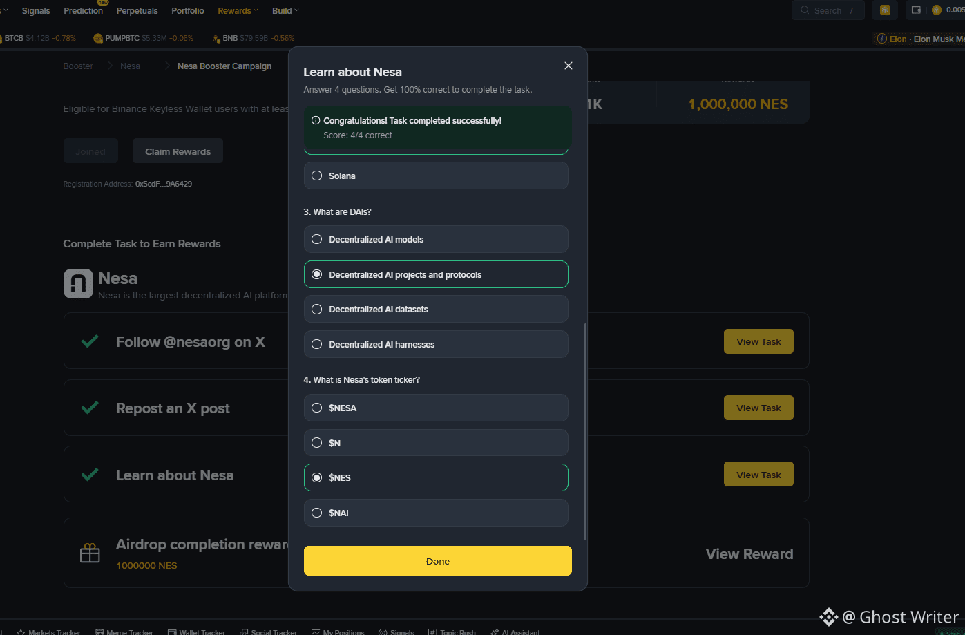View Task for Repost an X post

(x=758, y=408)
